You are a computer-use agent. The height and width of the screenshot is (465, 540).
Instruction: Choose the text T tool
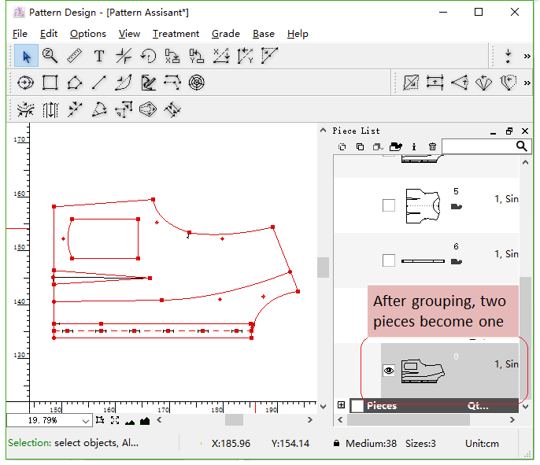pyautogui.click(x=99, y=56)
